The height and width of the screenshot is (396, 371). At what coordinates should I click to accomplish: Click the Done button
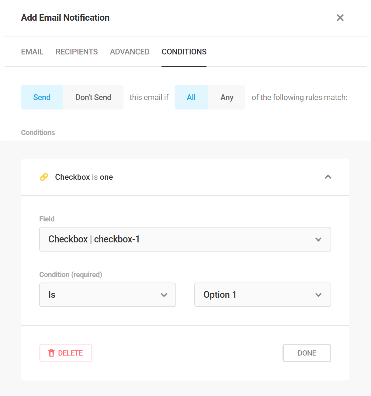pos(307,353)
